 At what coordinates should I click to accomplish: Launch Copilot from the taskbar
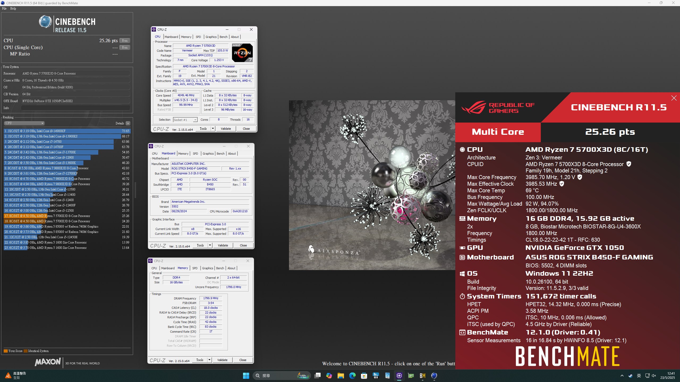click(x=329, y=376)
